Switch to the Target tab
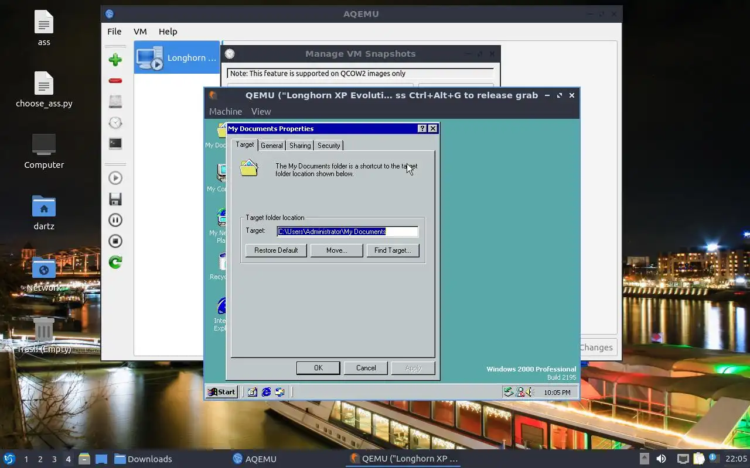This screenshot has height=468, width=750. pyautogui.click(x=245, y=144)
